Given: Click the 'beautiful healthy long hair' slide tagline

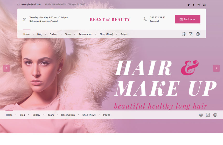Looking at the screenshot, I should pyautogui.click(x=161, y=106).
